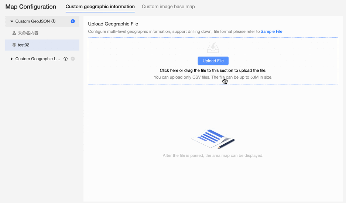The image size is (346, 203).
Task: Click the 'Map Configuration' heading
Action: 31,7
